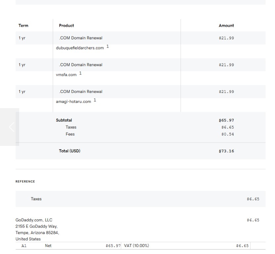Viewport: 275px width, 254px height.
Task: Click the Term column header
Action: pyautogui.click(x=23, y=25)
